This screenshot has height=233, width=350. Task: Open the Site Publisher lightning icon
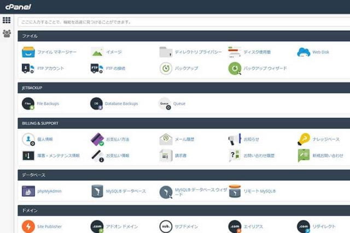pyautogui.click(x=28, y=226)
